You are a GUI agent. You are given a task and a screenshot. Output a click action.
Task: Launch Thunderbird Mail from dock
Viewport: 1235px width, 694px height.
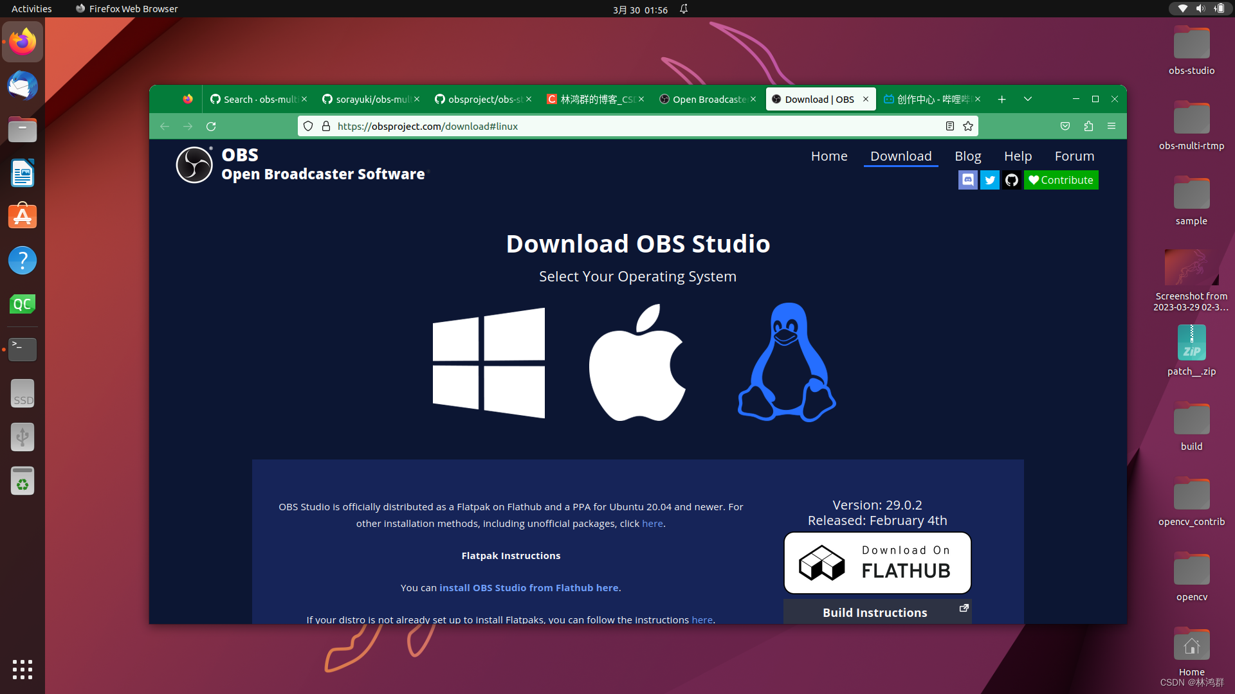pos(23,86)
